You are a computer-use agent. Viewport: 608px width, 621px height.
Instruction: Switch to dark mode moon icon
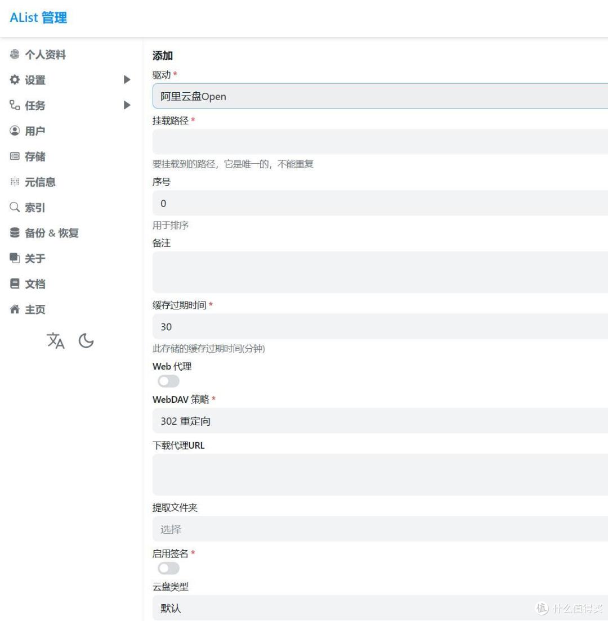coord(86,341)
